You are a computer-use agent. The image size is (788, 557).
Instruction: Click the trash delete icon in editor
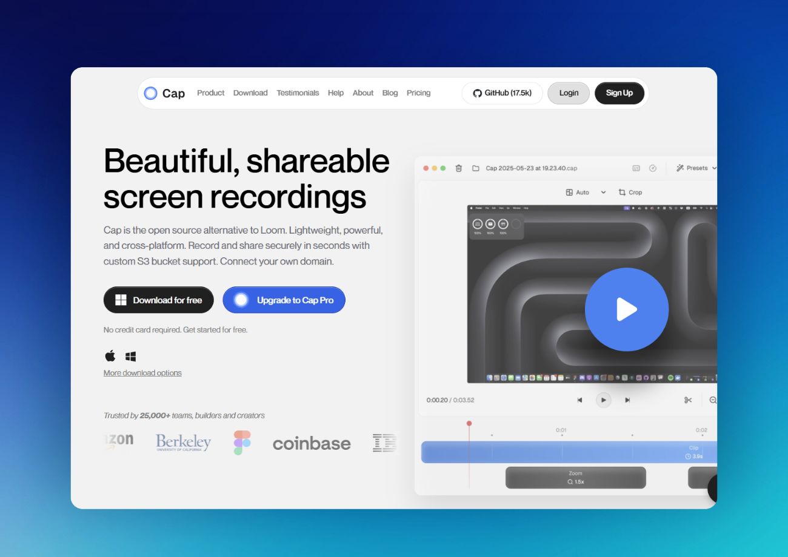coord(459,168)
